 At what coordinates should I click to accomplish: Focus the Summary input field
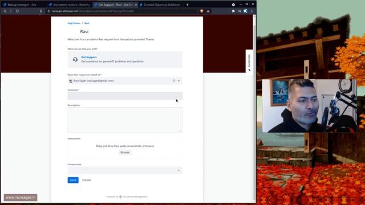[x=125, y=96]
